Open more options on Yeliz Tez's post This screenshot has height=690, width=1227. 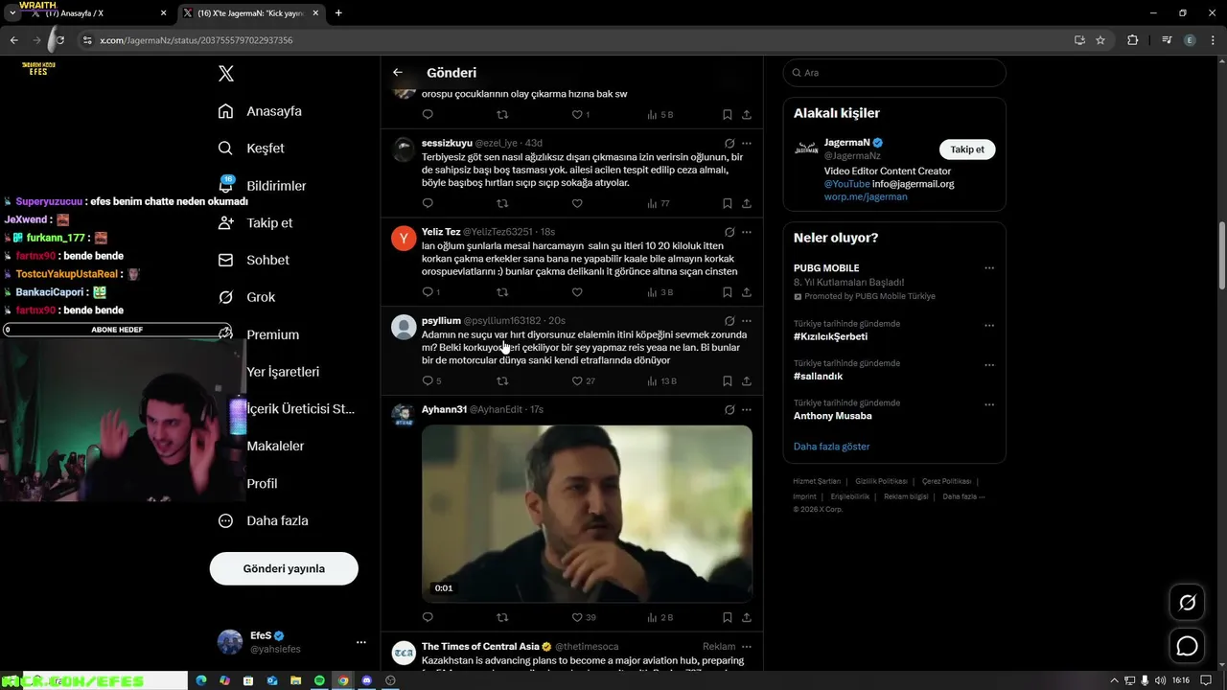[x=747, y=232]
